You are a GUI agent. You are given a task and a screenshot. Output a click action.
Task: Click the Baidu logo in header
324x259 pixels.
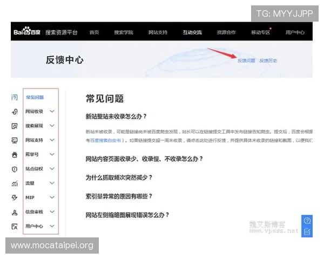[x=27, y=31]
